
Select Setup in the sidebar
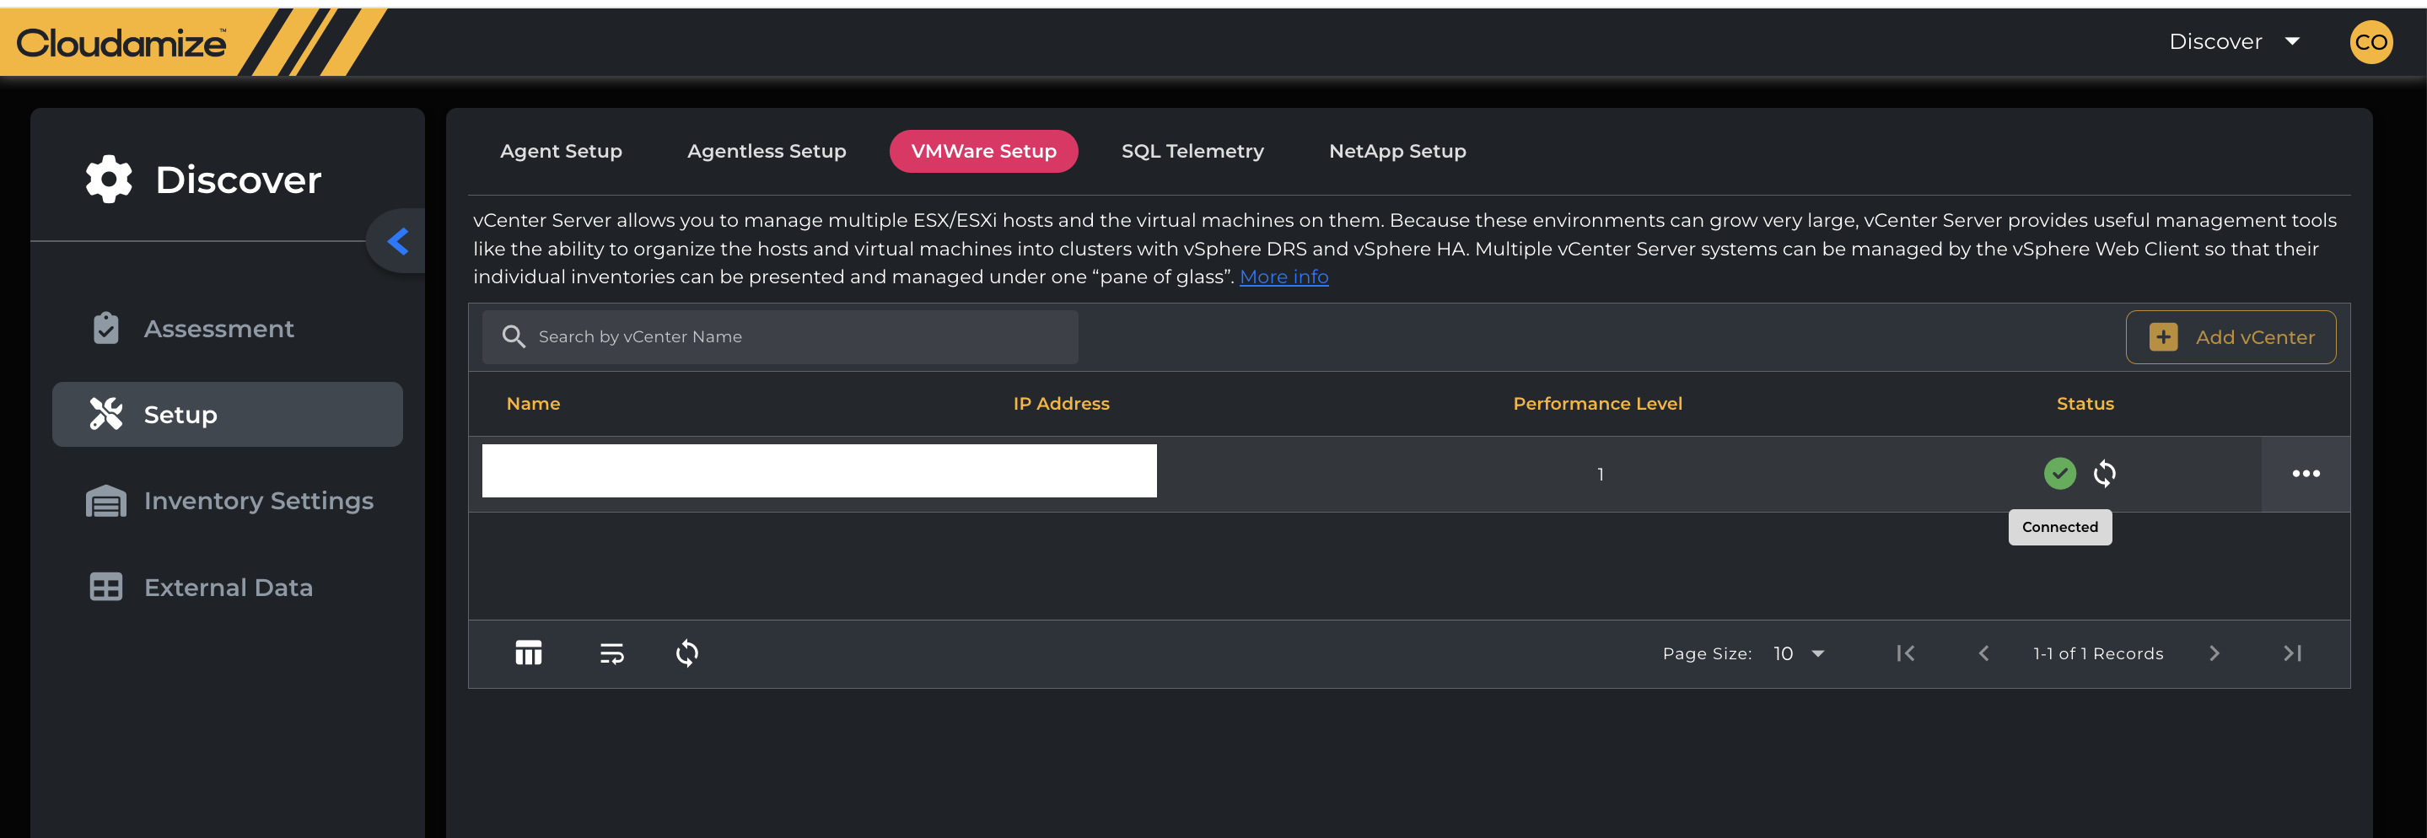[227, 414]
